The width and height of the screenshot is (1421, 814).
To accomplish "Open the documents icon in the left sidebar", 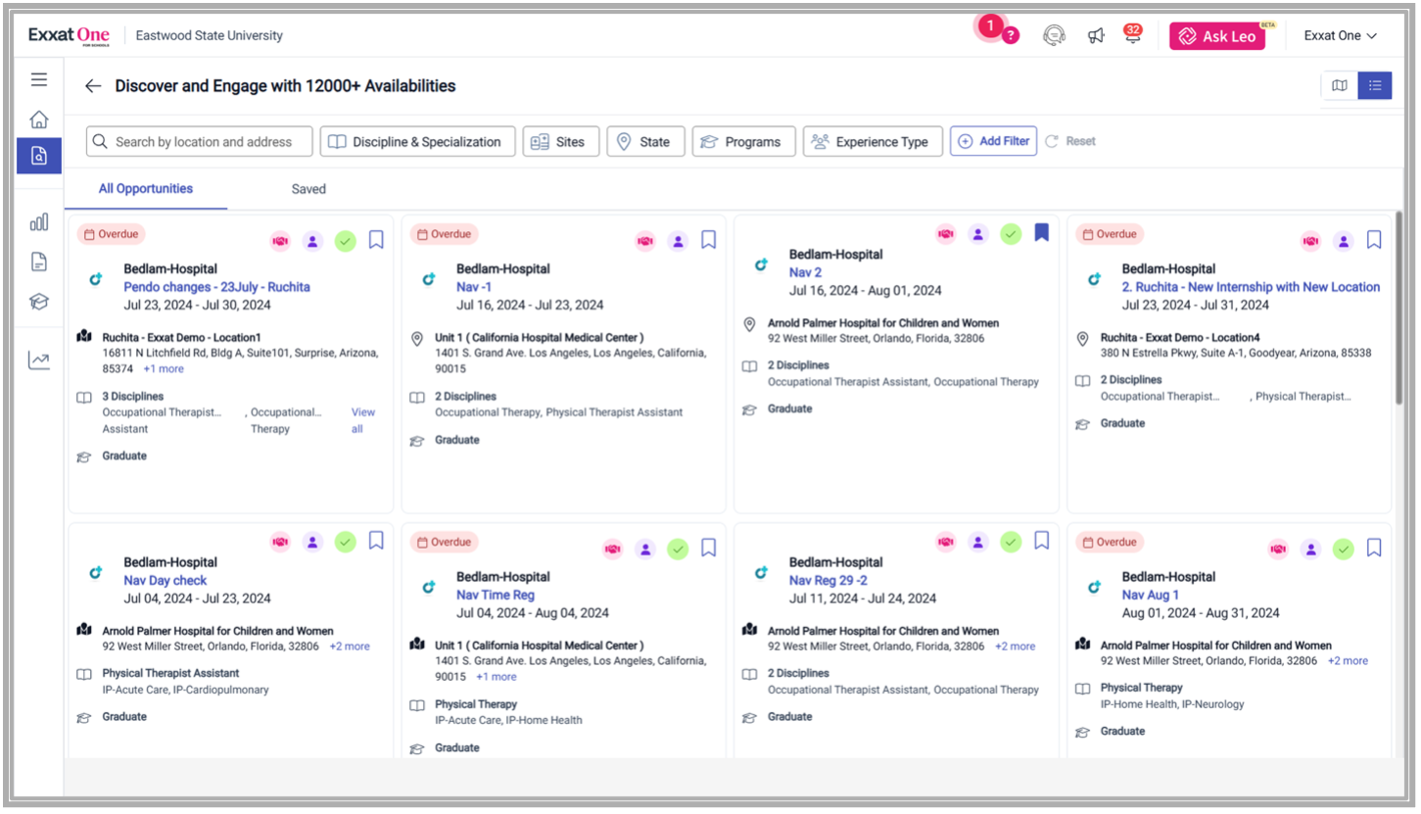I will click(38, 262).
